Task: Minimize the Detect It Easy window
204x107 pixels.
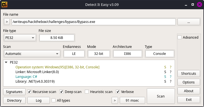Action: [186, 5]
